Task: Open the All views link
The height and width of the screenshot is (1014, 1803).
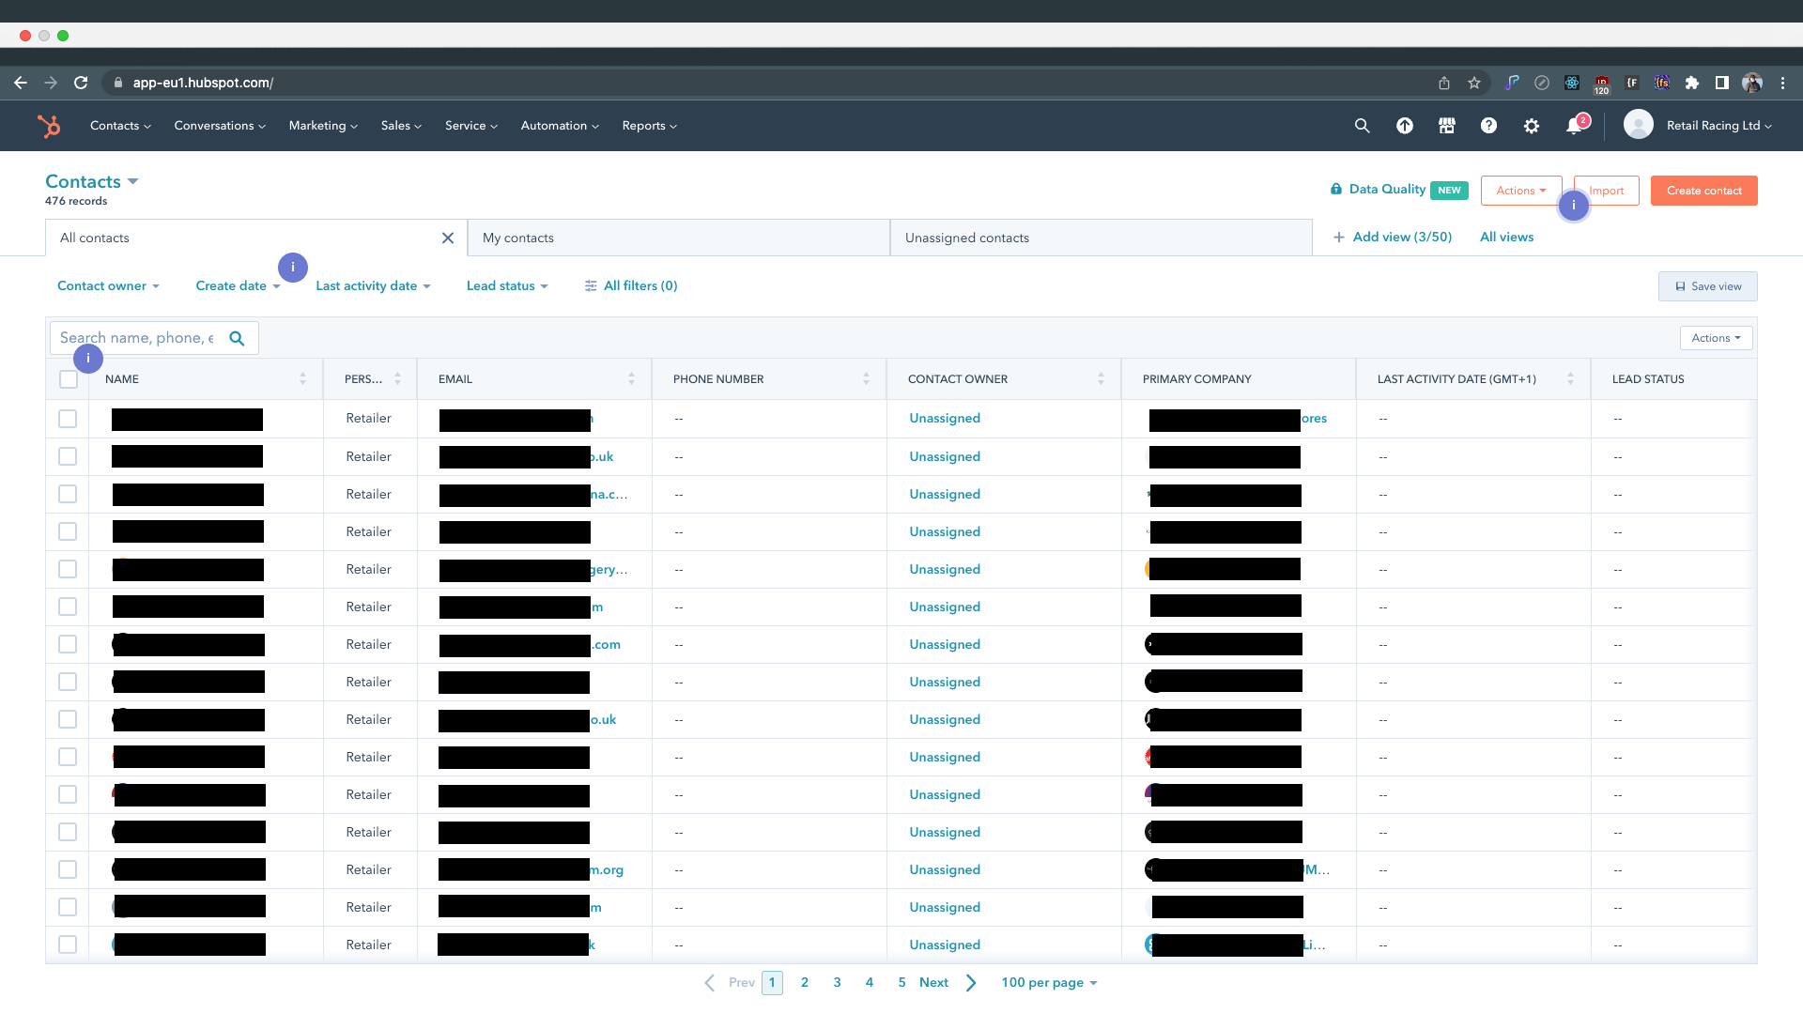Action: (1506, 238)
